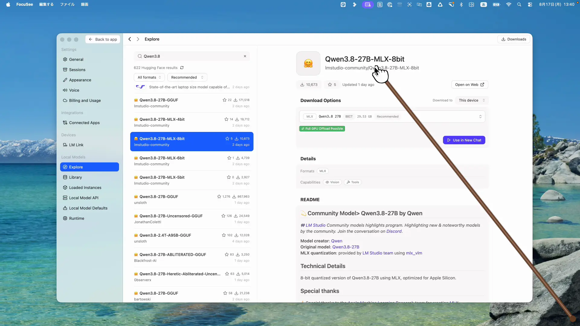Select Qwen3.8-2.4T-A95B-GGUF result
The image size is (580, 326).
(192, 238)
